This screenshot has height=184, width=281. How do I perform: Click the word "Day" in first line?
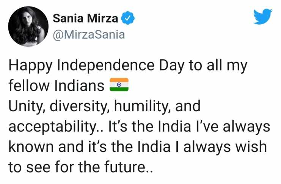171,66
